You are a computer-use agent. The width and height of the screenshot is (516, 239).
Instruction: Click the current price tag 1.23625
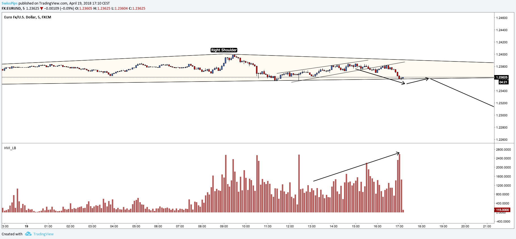pyautogui.click(x=502, y=77)
